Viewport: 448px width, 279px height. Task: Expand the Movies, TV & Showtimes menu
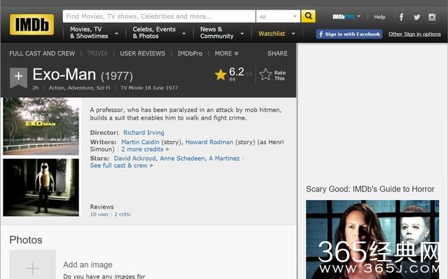[x=94, y=33]
